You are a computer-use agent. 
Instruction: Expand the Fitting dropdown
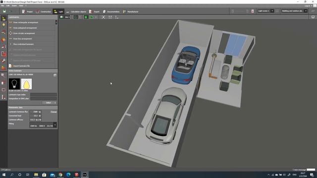tap(55, 125)
